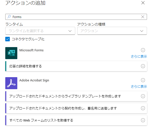151x128 pixels.
Task: Open Adobe Acrobat Sign info icon
Action: click(x=143, y=80)
